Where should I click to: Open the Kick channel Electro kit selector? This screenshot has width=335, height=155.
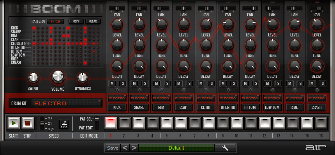pos(117,98)
